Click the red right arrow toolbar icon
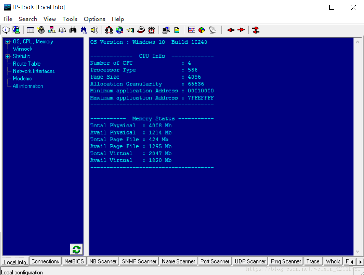 (x=241, y=30)
